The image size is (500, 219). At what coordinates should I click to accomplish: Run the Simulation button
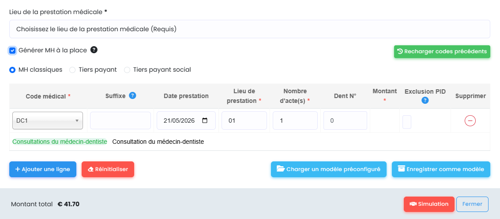[x=429, y=204]
